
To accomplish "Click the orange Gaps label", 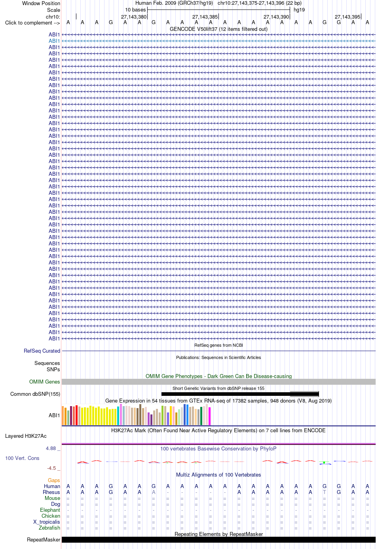I will click(x=54, y=480).
